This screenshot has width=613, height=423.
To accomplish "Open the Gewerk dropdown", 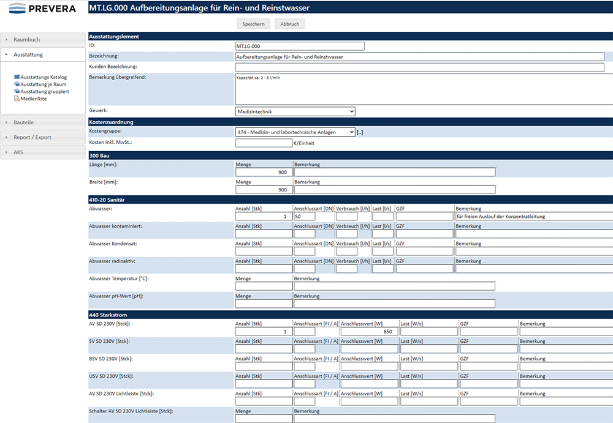I will tap(295, 111).
